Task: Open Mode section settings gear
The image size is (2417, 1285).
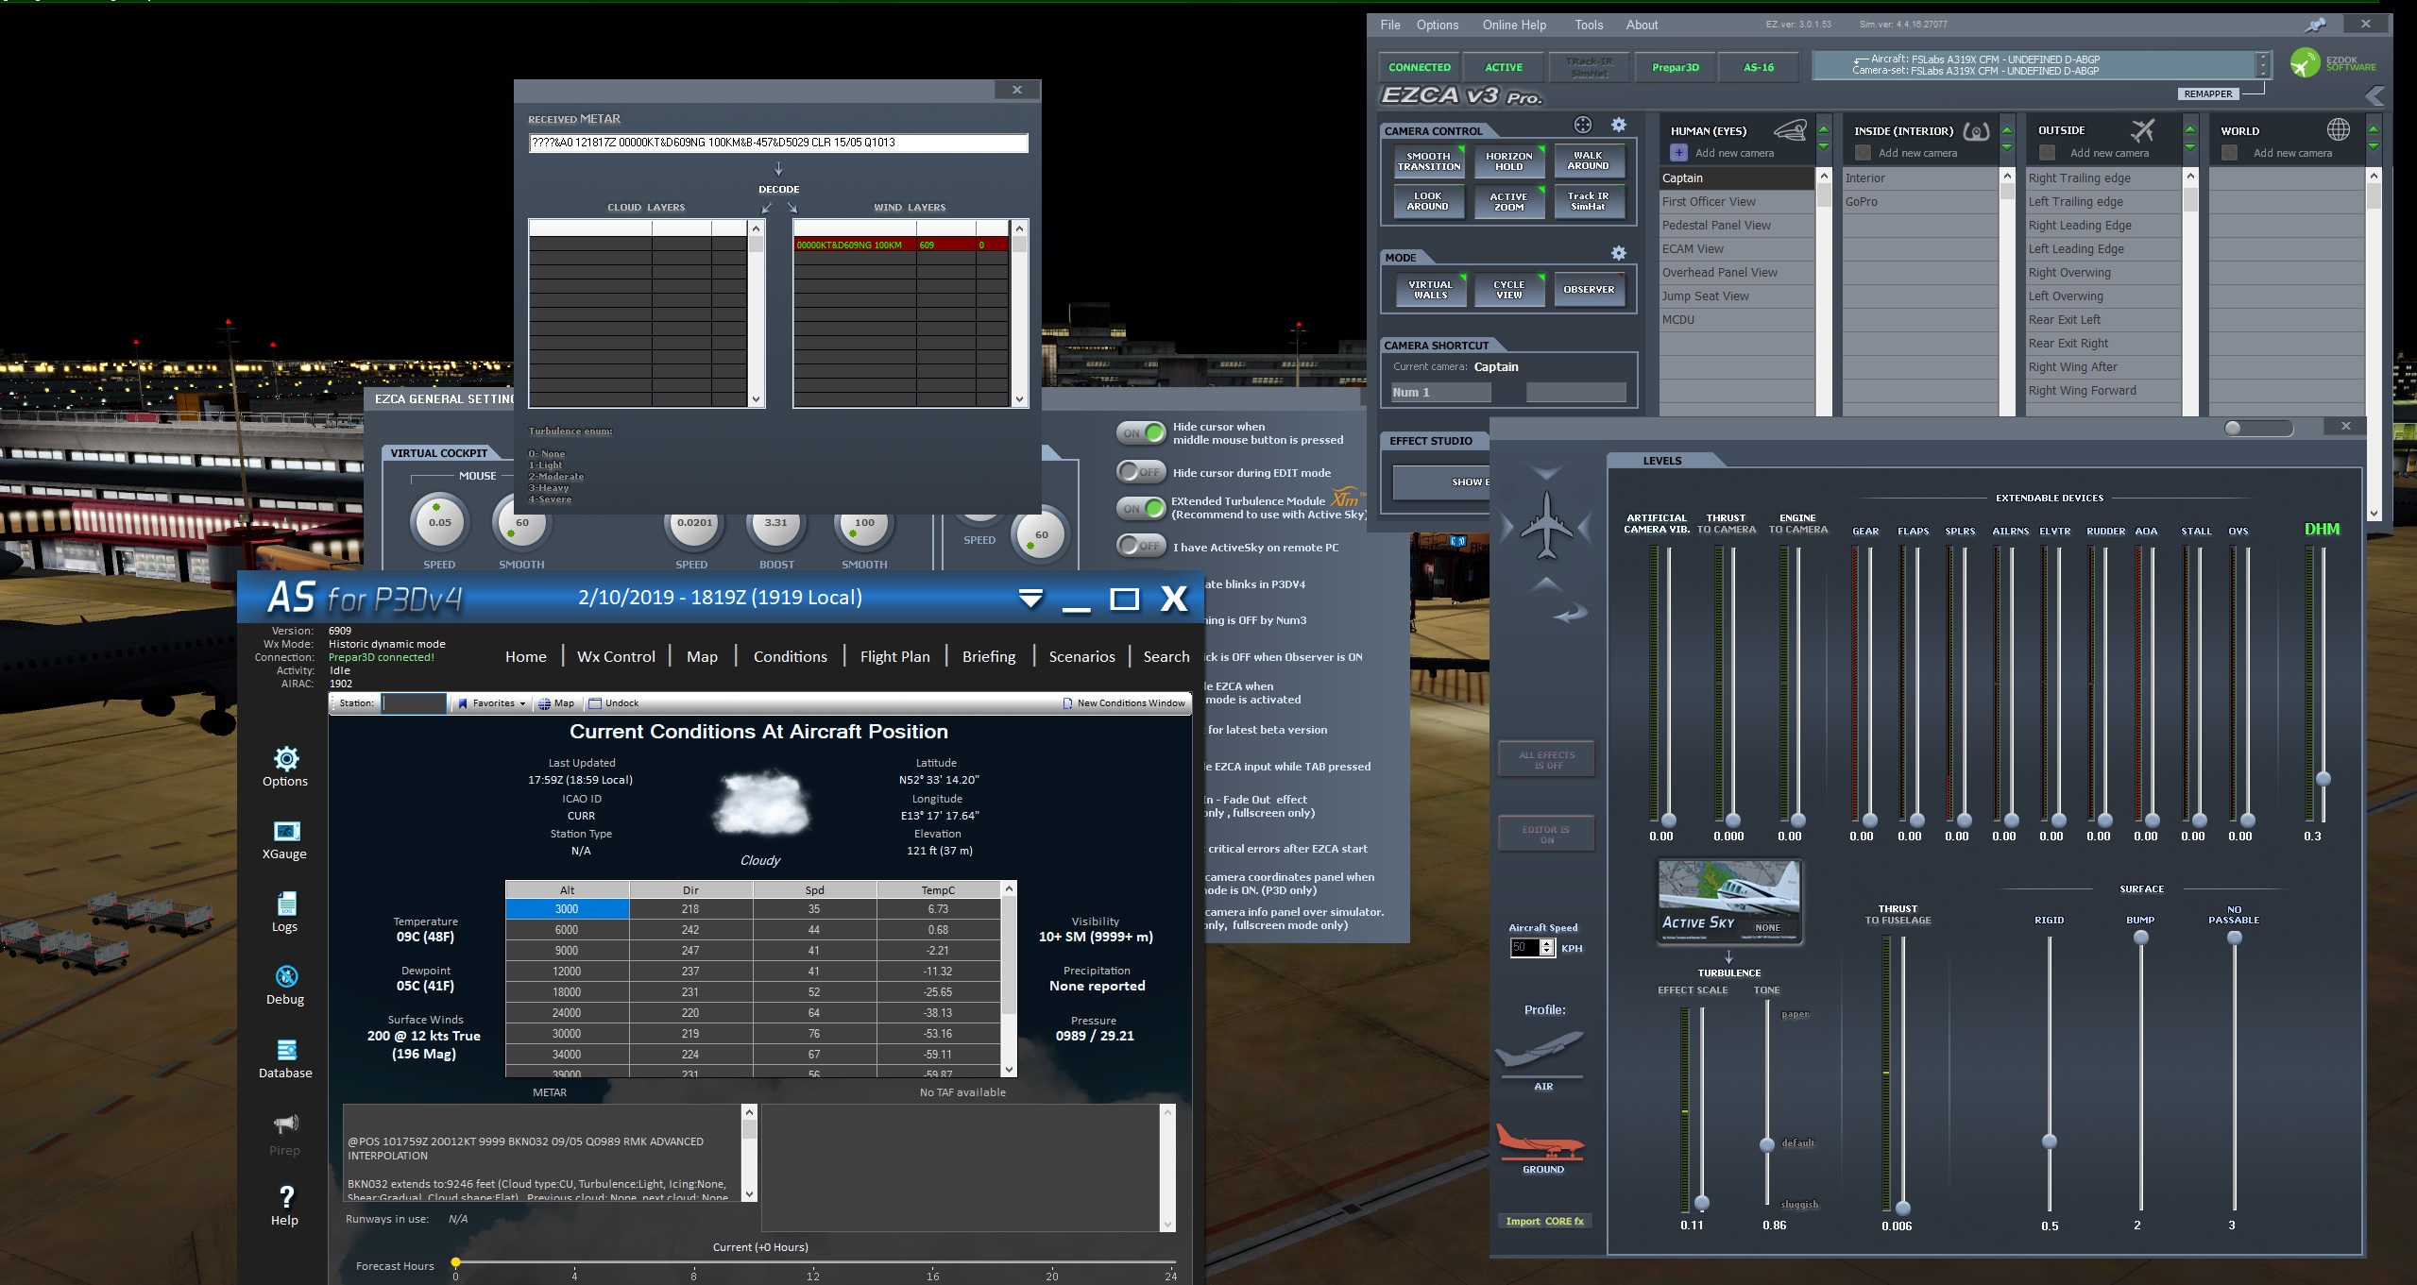Action: [1619, 253]
